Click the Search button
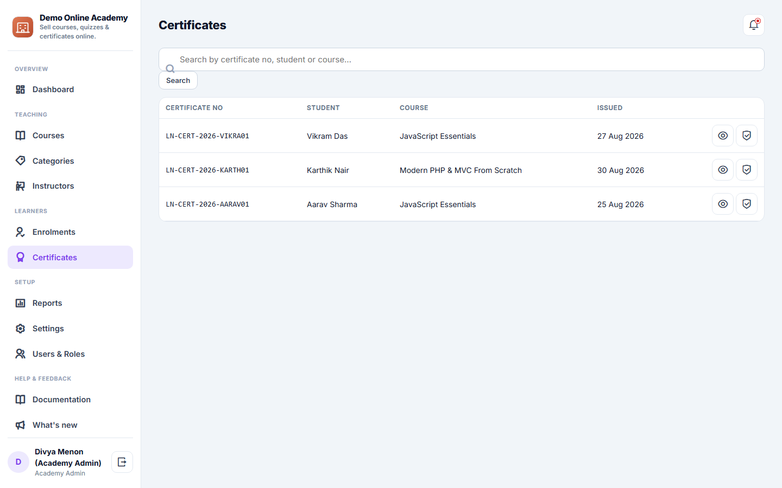This screenshot has height=488, width=782. pyautogui.click(x=178, y=80)
